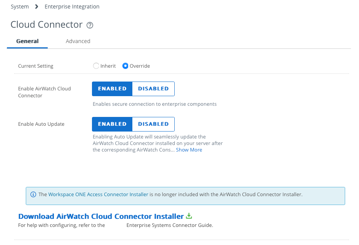Open the Cloud Connector help icon
The image size is (359, 245).
pyautogui.click(x=90, y=25)
